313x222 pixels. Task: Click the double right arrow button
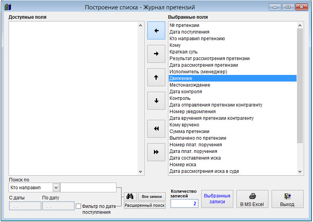tap(156, 152)
